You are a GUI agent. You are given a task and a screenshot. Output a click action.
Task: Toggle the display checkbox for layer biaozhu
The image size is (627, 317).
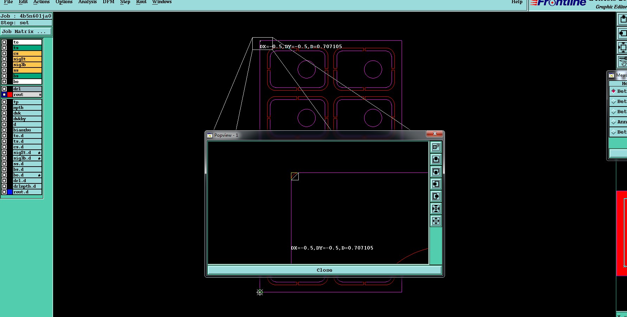point(4,130)
